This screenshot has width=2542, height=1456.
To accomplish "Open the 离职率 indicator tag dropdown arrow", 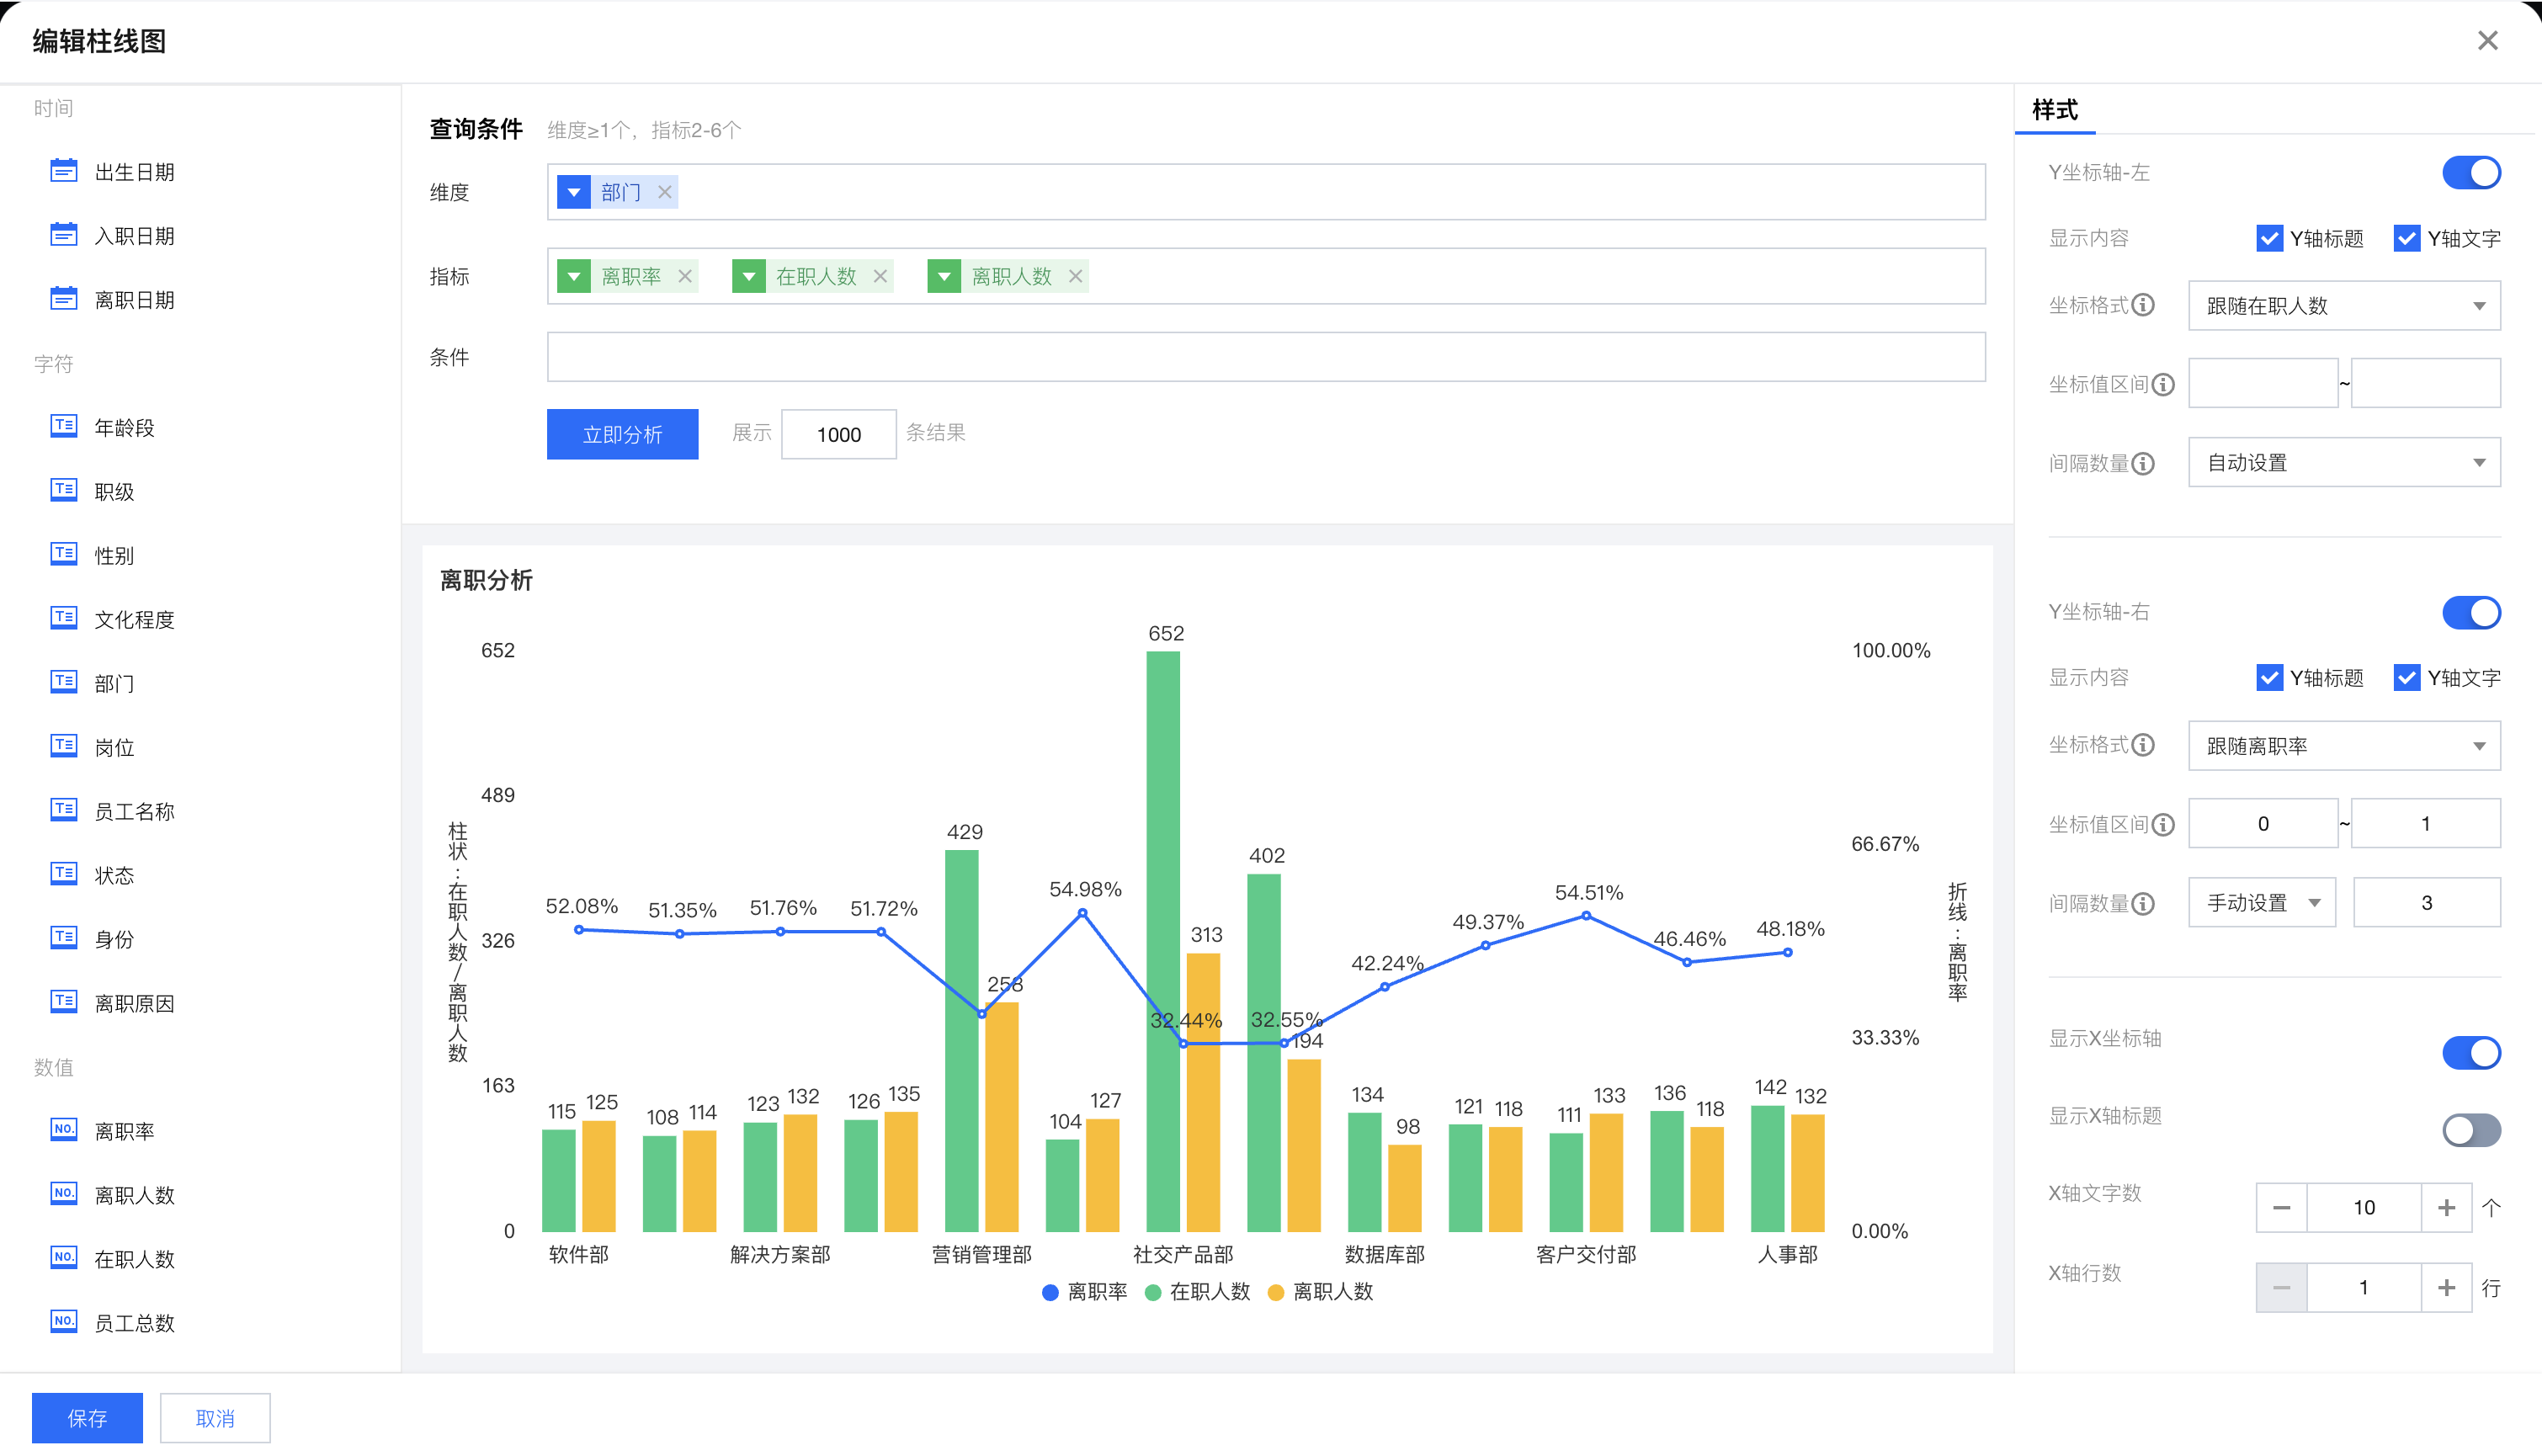I will 574,276.
